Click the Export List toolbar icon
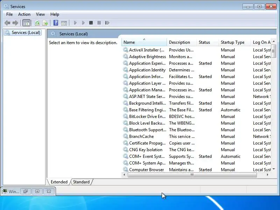280x210 pixels. coord(45,23)
